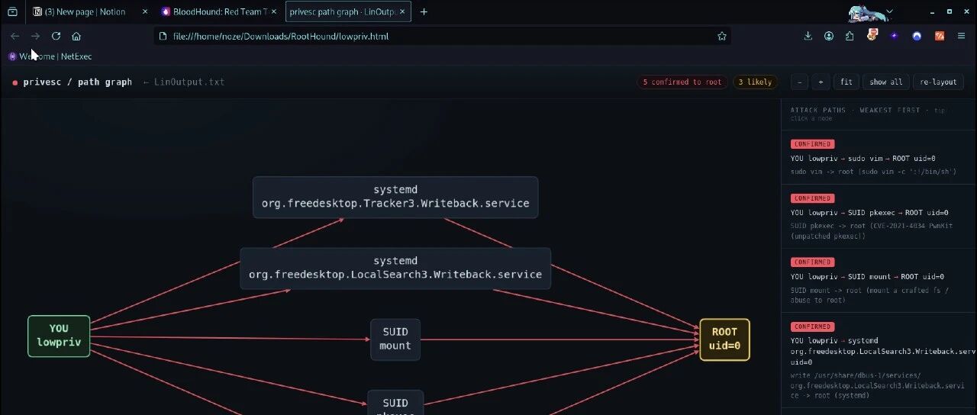
Task: Select the Tracker3.Writeback.service systemd node
Action: (395, 197)
